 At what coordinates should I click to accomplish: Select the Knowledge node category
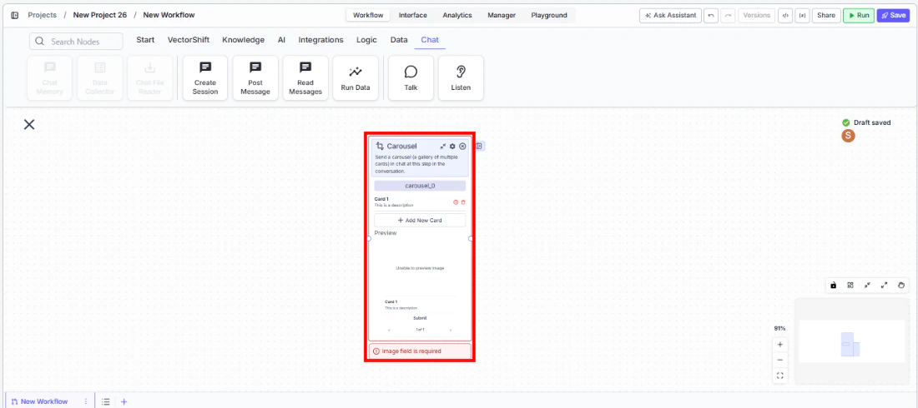(243, 40)
